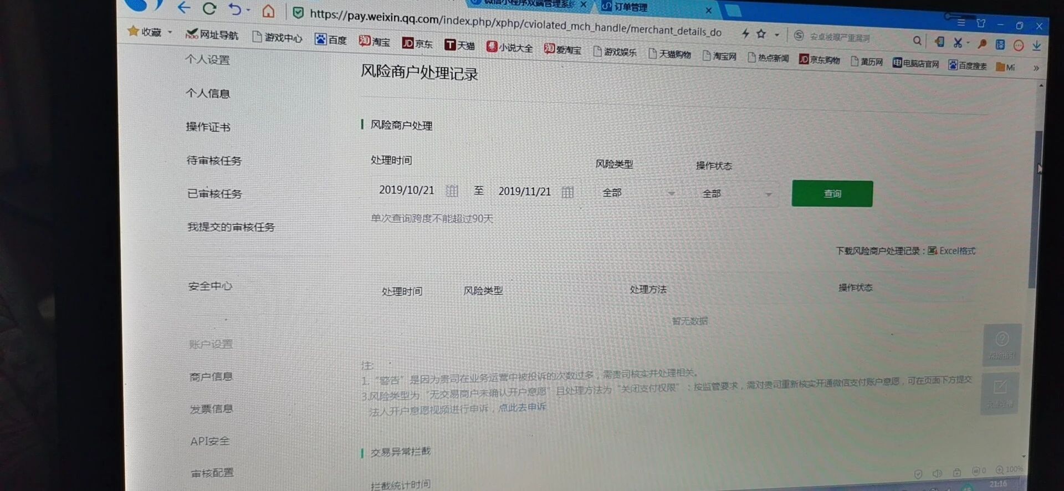Image resolution: width=1064 pixels, height=491 pixels.
Task: Close the 订单管理 tab
Action: pos(708,10)
